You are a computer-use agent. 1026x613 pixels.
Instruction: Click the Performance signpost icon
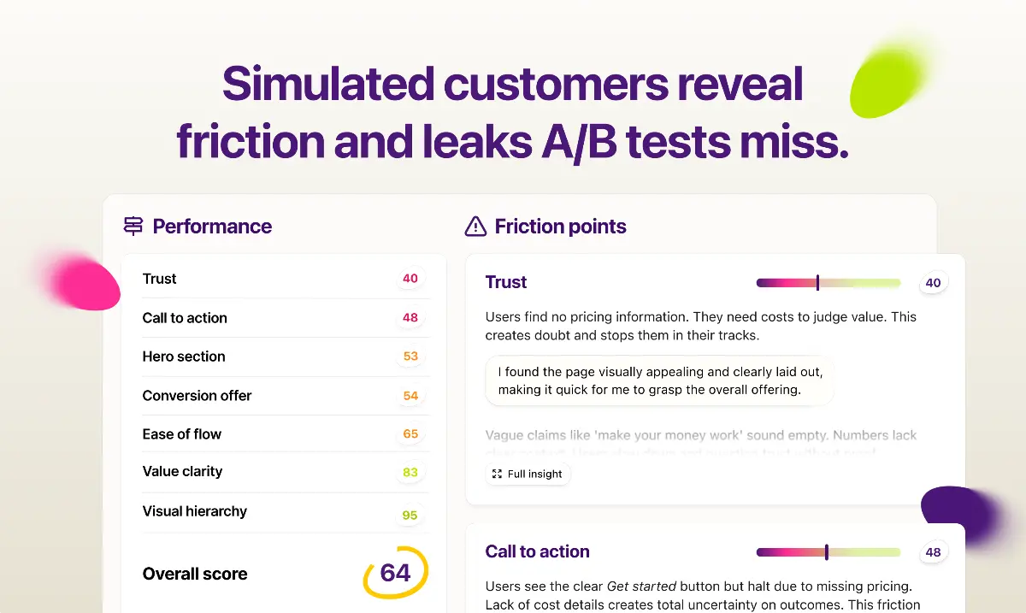point(133,227)
